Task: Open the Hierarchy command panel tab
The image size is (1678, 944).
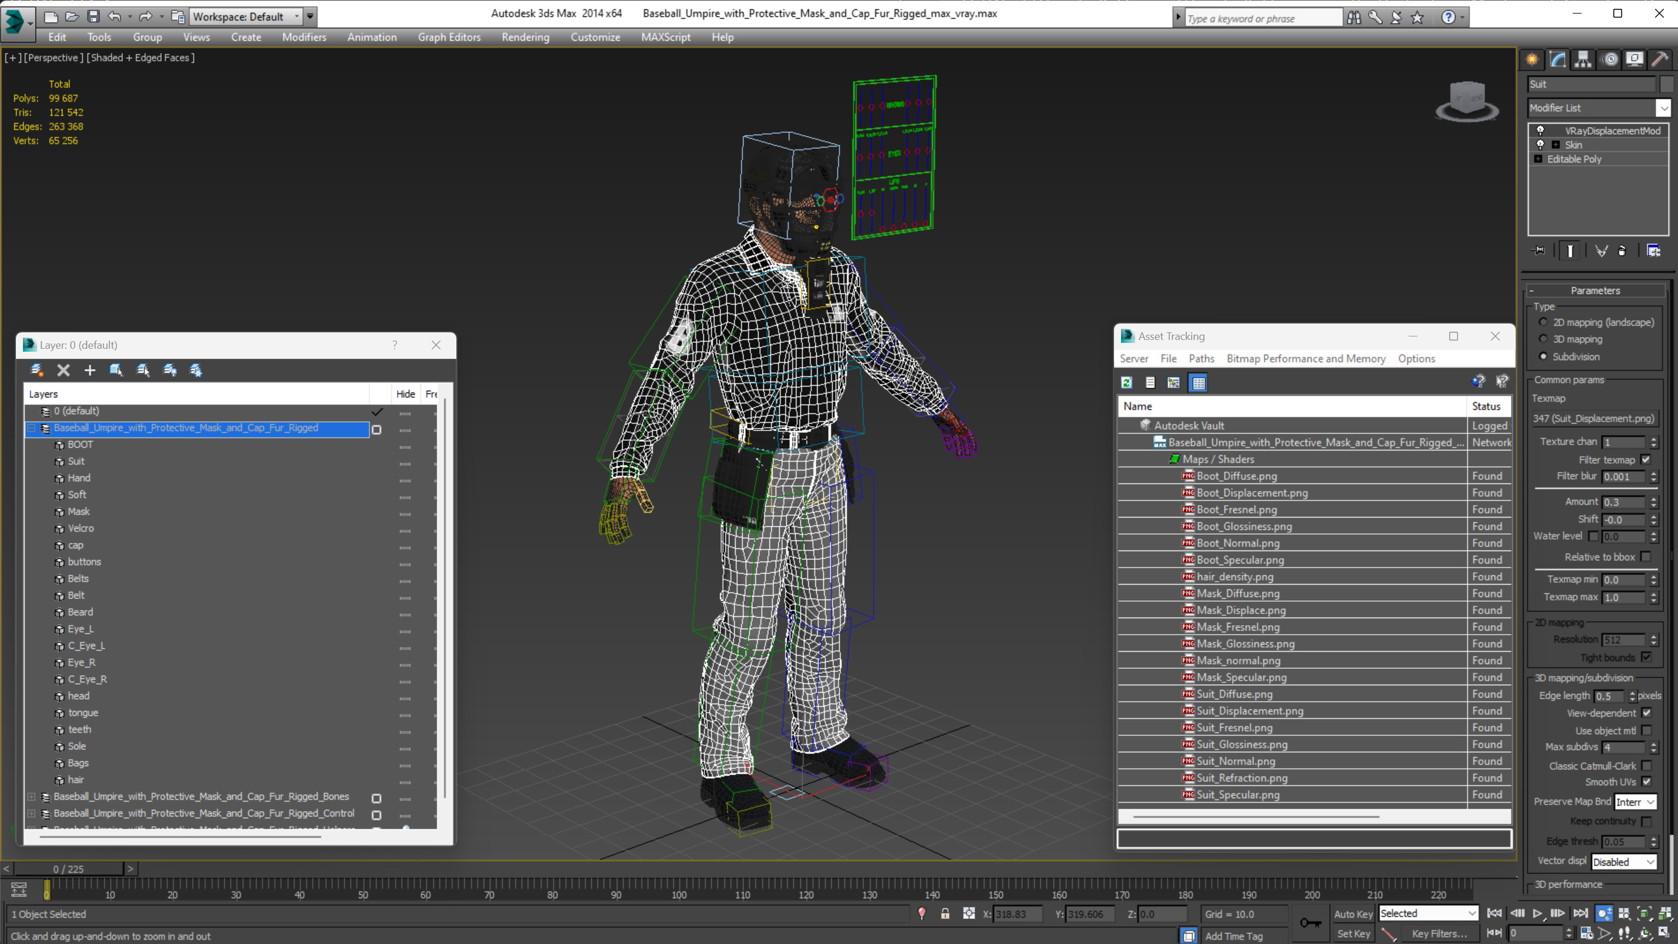Action: pos(1583,60)
